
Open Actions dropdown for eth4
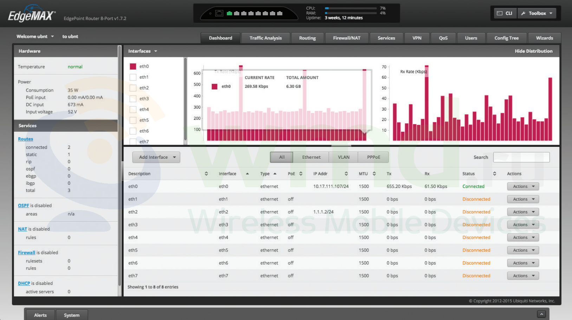point(523,237)
